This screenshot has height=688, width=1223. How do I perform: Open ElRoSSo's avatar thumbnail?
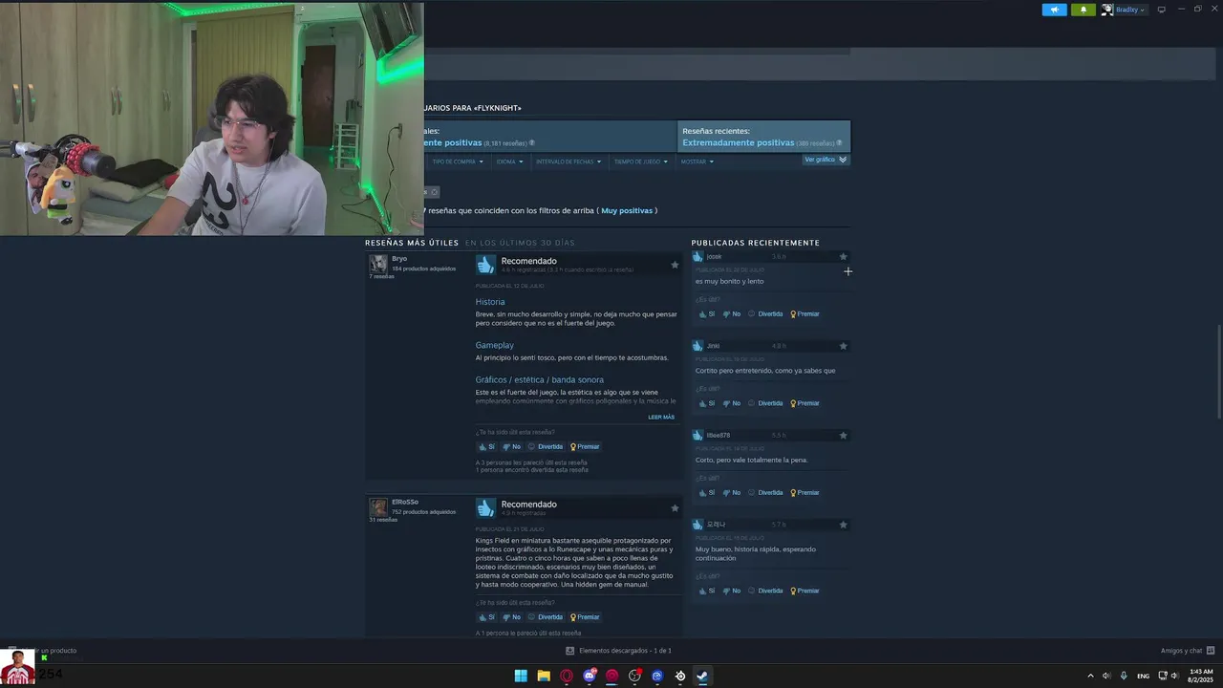tap(378, 507)
